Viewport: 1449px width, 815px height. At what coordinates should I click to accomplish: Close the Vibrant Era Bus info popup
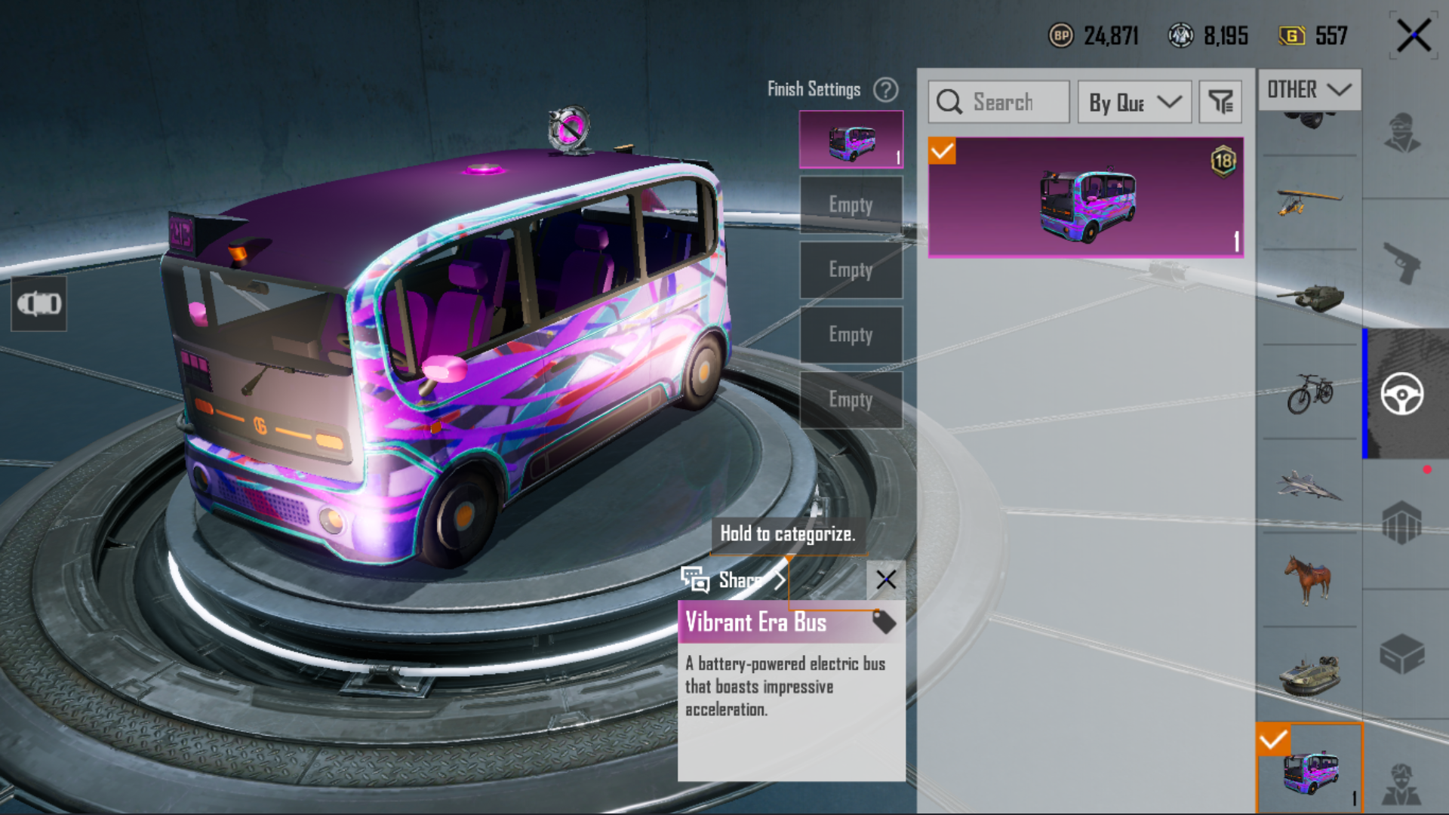pyautogui.click(x=886, y=580)
